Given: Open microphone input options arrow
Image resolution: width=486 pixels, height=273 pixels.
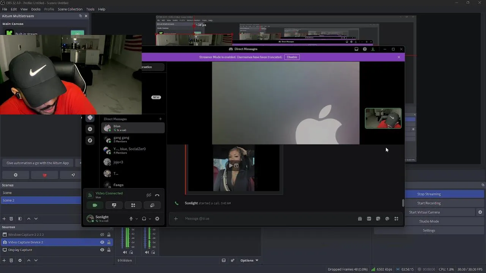Looking at the screenshot, I should pos(137,219).
